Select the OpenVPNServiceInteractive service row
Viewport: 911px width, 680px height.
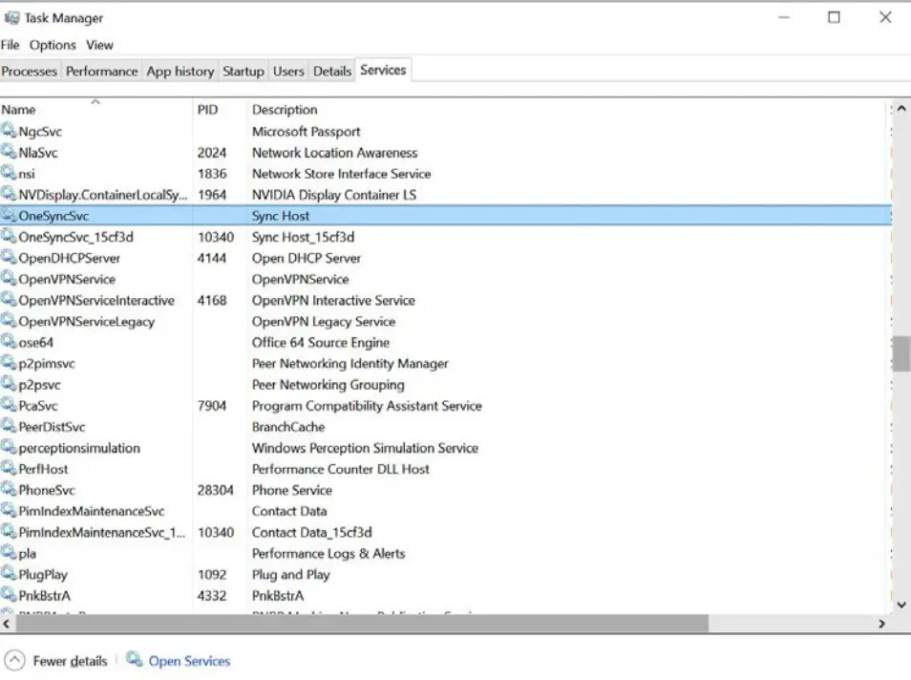(x=96, y=300)
